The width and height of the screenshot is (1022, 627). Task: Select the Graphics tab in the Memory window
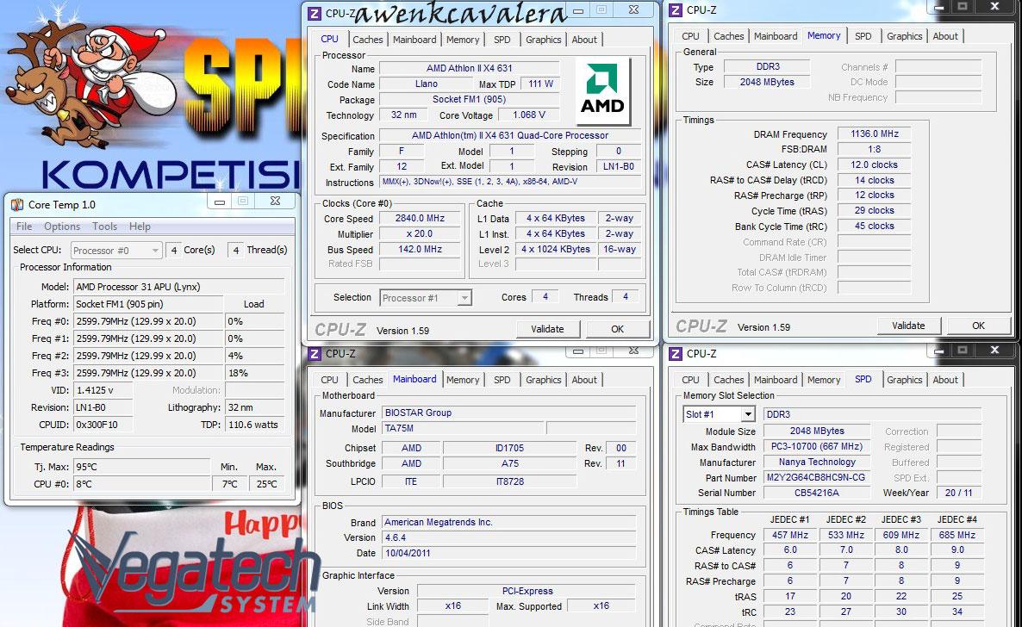pos(904,36)
